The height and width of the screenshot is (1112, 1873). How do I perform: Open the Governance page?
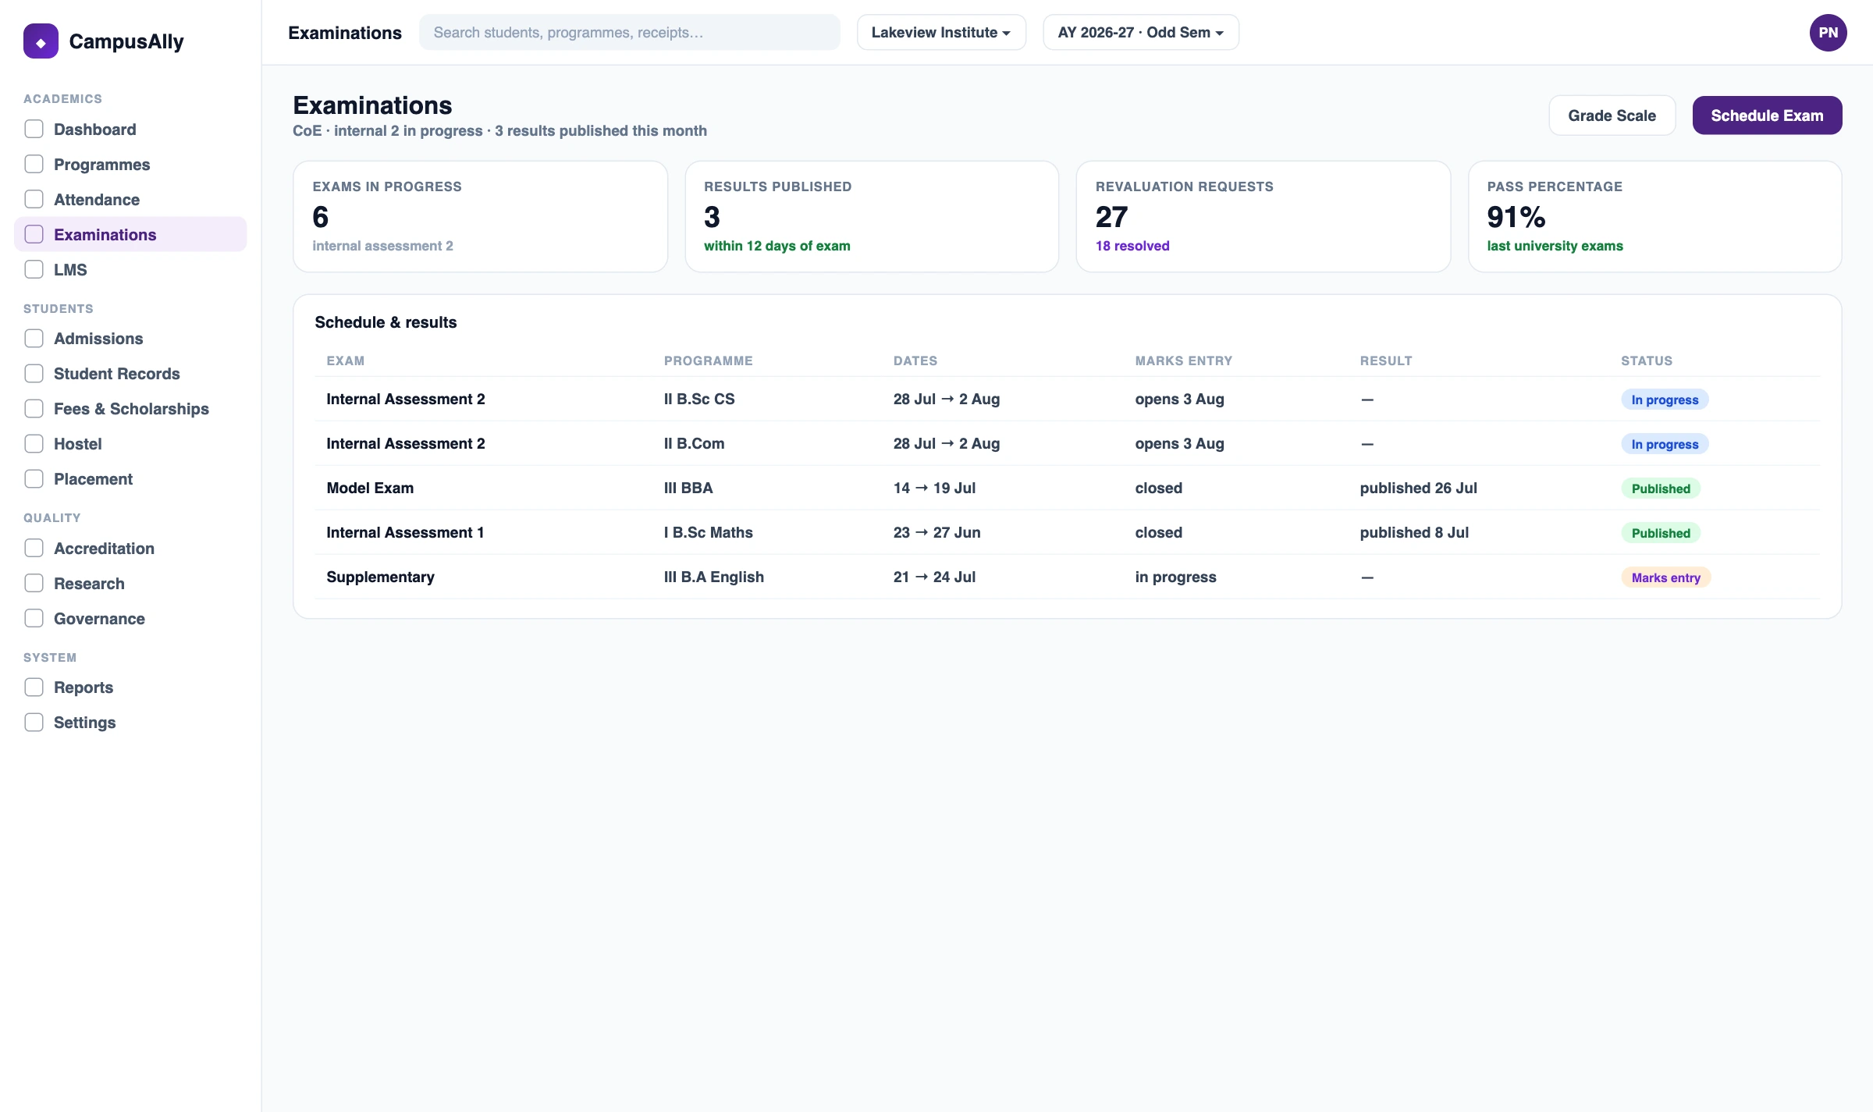tap(130, 619)
